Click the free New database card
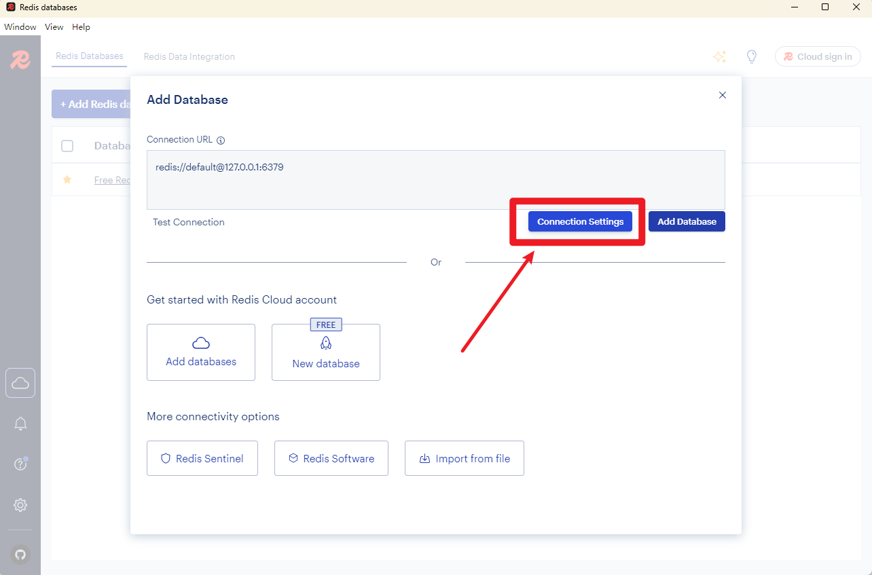872x575 pixels. click(x=326, y=352)
